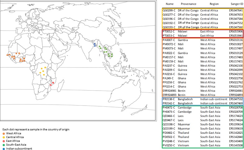
Task: Click Sanger ID ERS028709
Action: coord(236,112)
